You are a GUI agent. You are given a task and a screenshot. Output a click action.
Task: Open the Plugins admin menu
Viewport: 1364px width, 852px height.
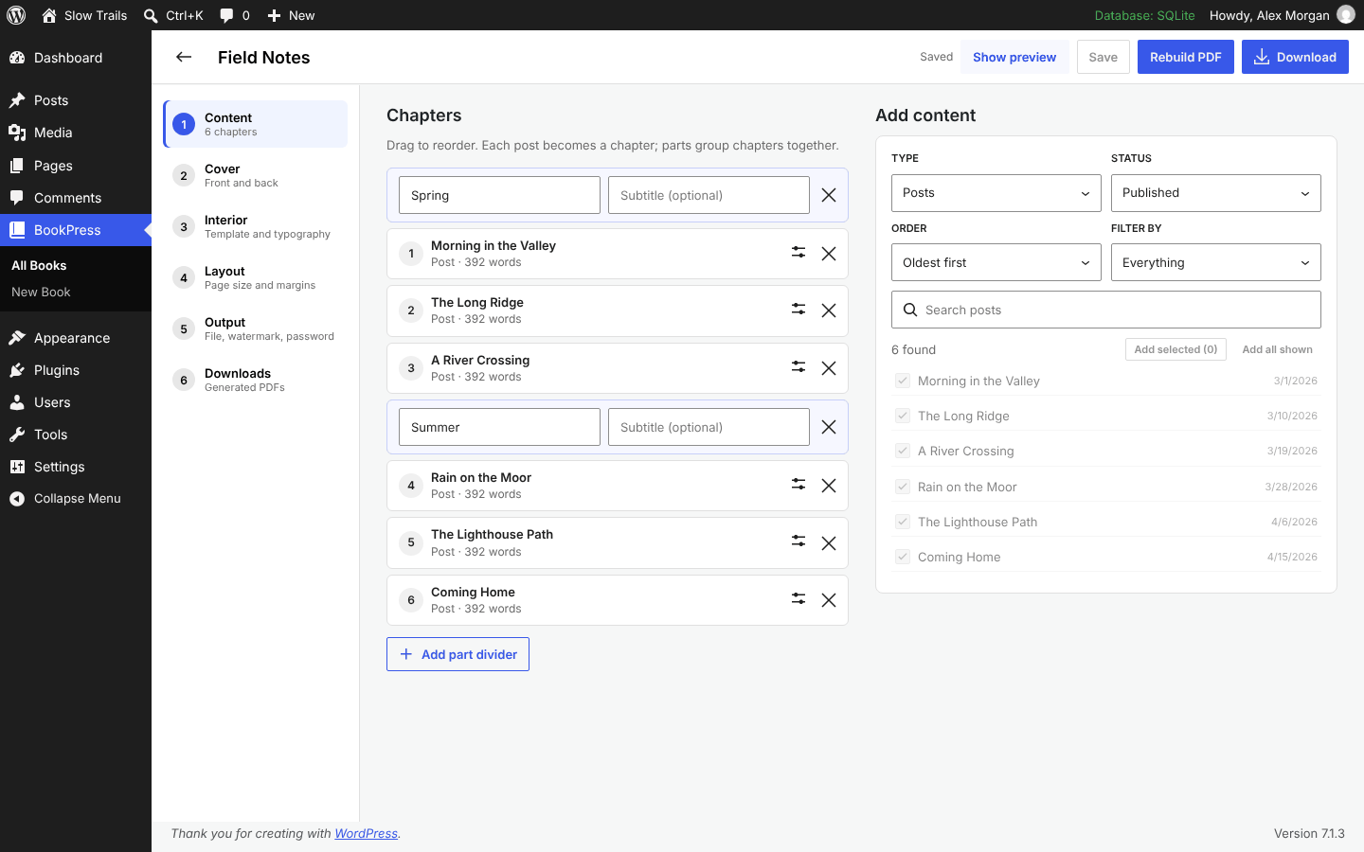pyautogui.click(x=76, y=370)
